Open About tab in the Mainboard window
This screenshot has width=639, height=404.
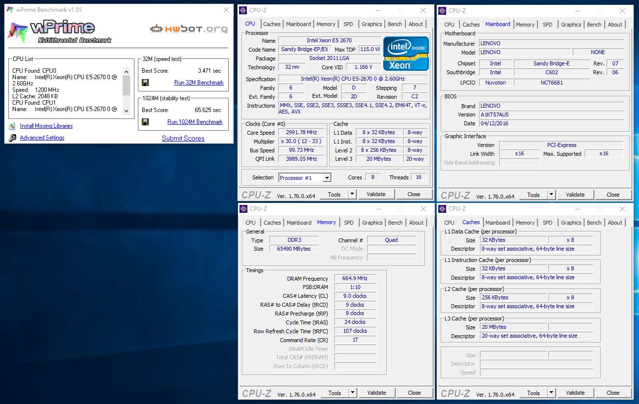pos(615,25)
